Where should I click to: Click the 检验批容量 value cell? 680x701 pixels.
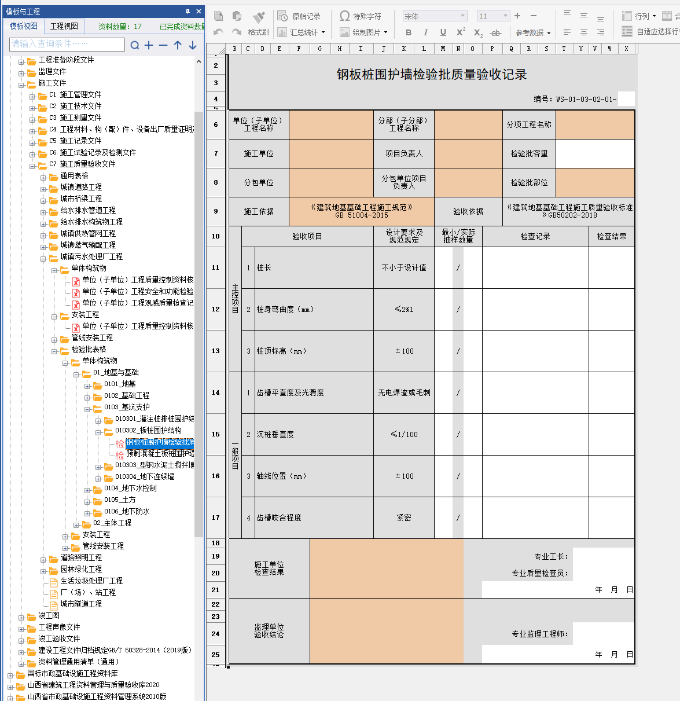tap(596, 153)
